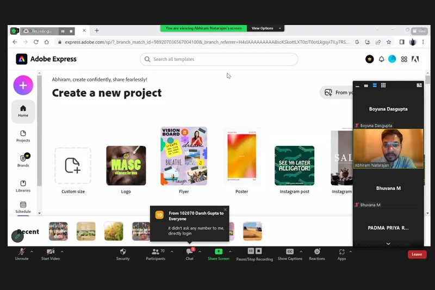Open the notifications bell

pyautogui.click(x=382, y=59)
